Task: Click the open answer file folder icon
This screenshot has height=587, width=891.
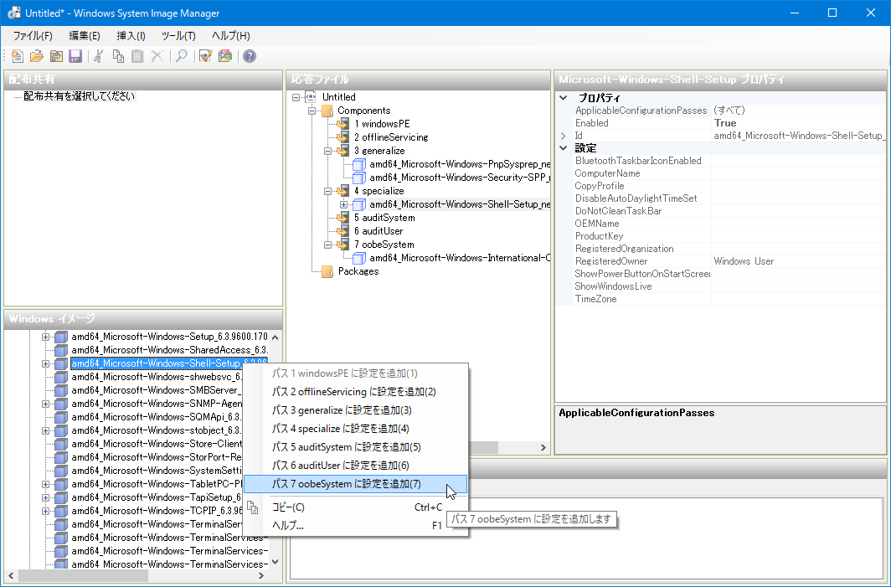Action: (x=37, y=56)
